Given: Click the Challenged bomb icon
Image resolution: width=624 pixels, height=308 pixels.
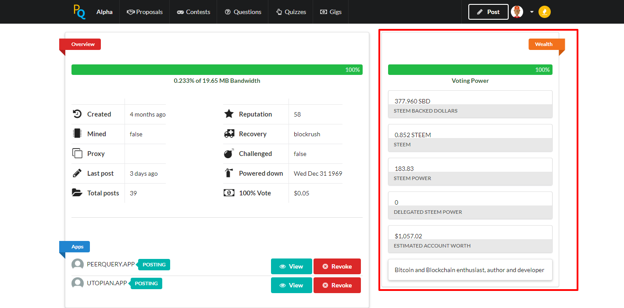Looking at the screenshot, I should (229, 153).
